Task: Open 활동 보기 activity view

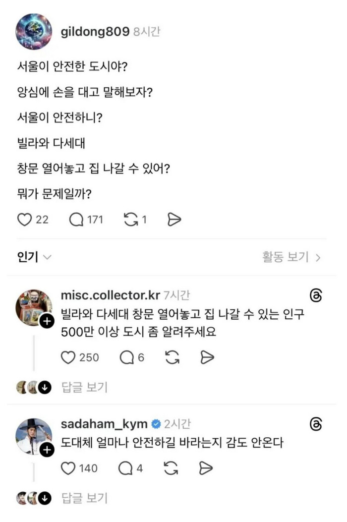Action: pyautogui.click(x=291, y=257)
